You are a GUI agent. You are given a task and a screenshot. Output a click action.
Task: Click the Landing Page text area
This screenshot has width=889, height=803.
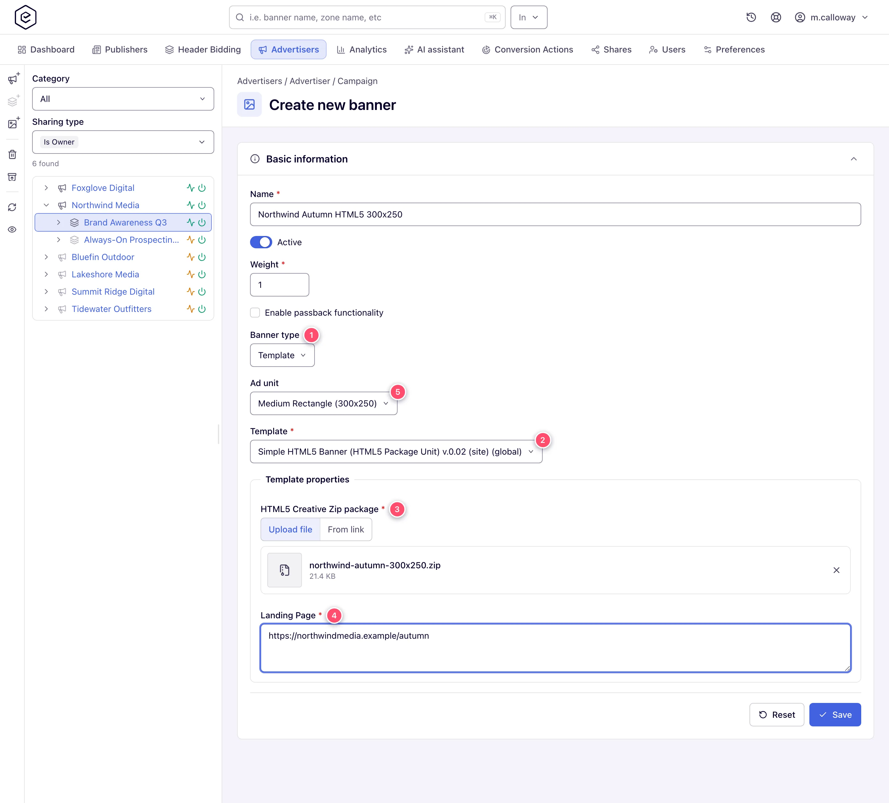(555, 648)
